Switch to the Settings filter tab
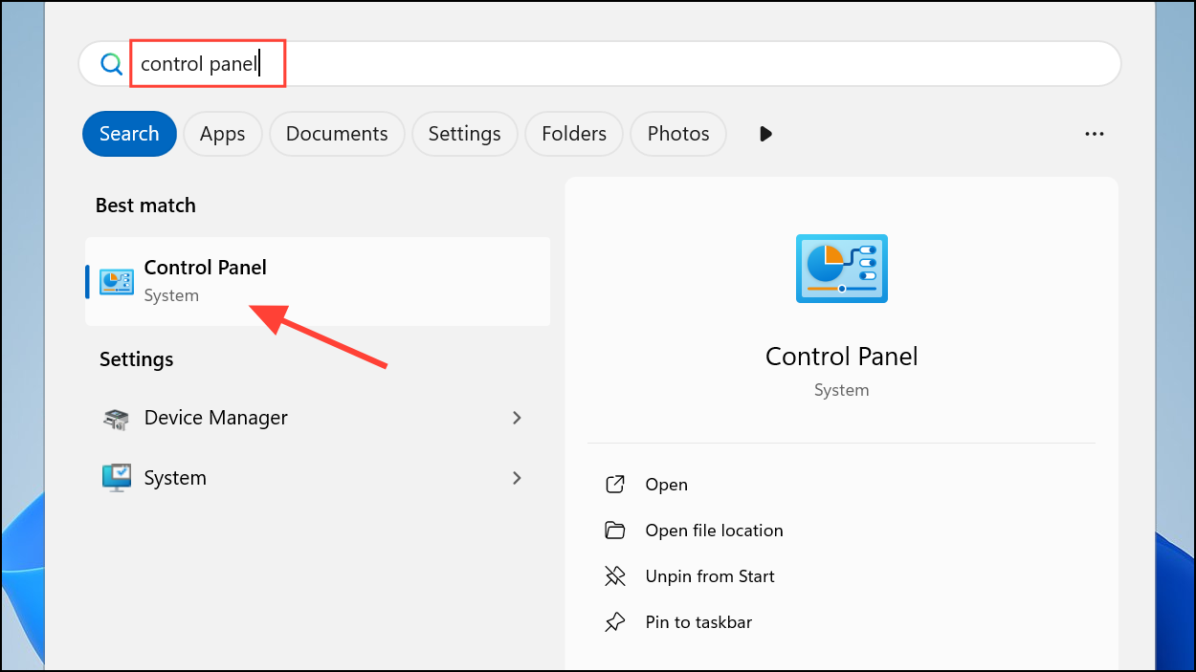This screenshot has height=672, width=1196. pos(464,134)
